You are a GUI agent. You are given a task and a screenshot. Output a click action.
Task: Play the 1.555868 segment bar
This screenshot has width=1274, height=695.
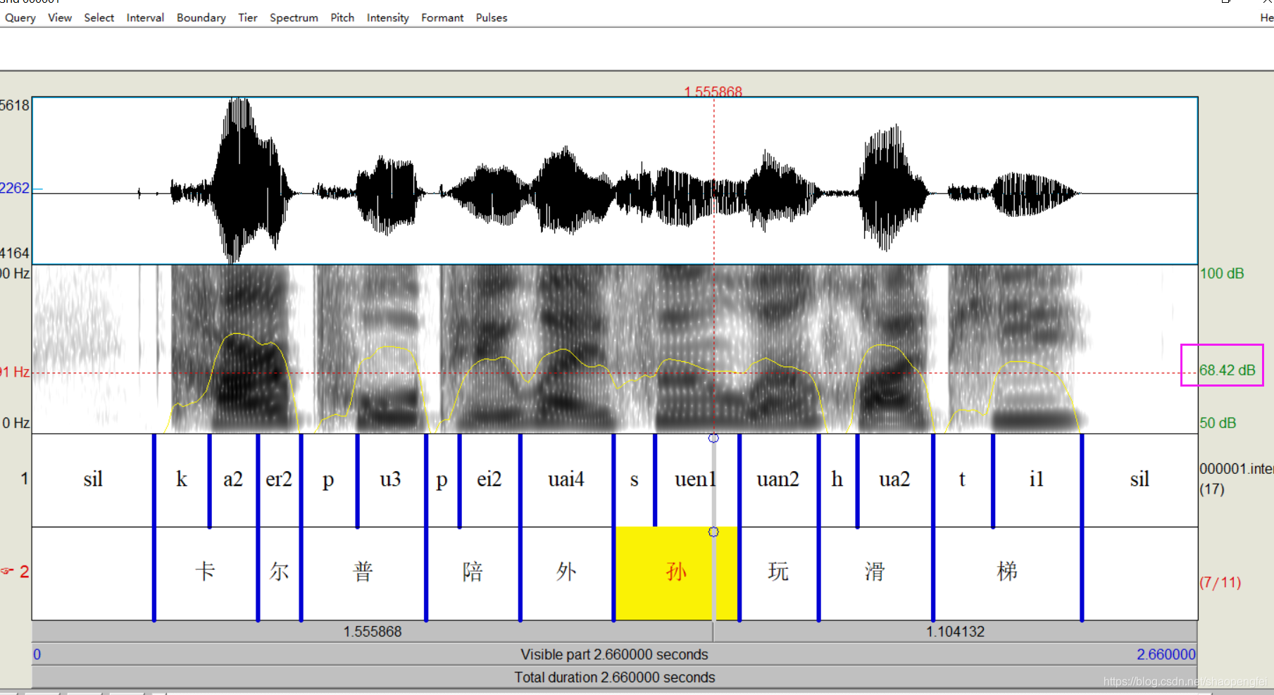tap(373, 632)
